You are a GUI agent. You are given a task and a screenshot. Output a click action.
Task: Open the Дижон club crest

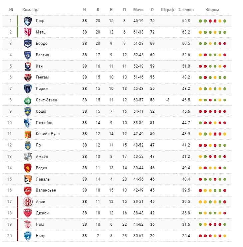pyautogui.click(x=28, y=213)
